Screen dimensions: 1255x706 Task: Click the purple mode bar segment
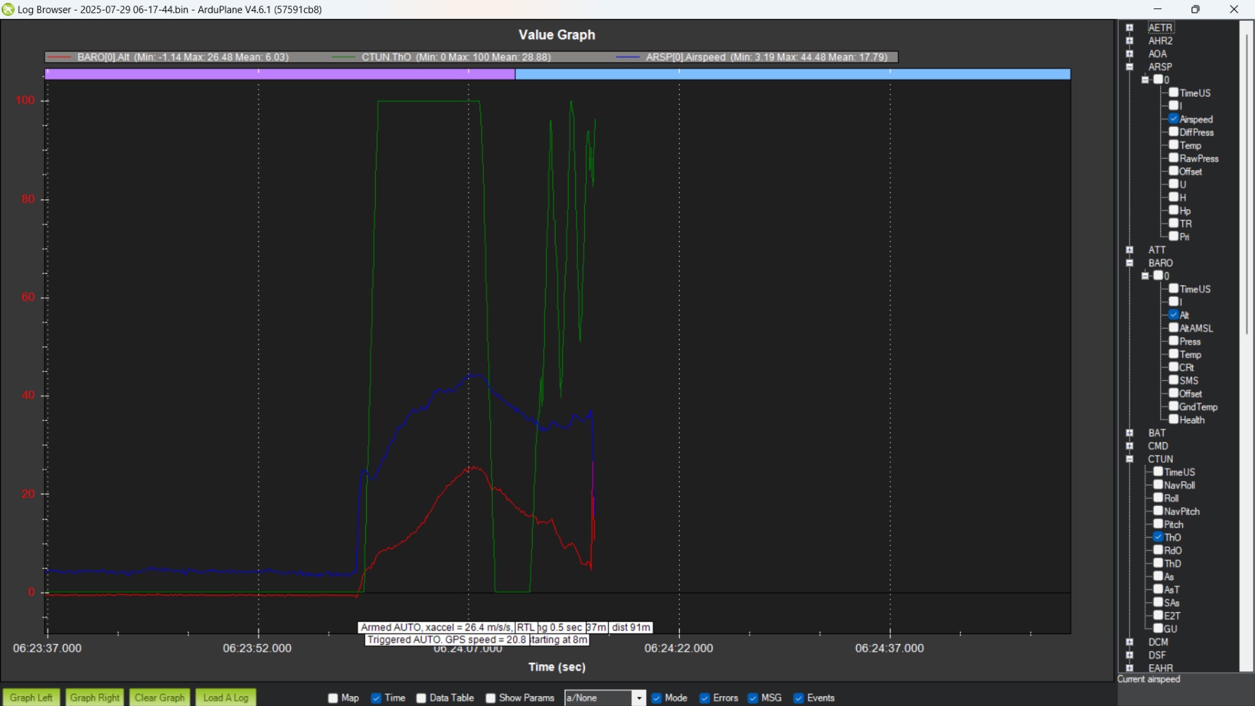[279, 74]
